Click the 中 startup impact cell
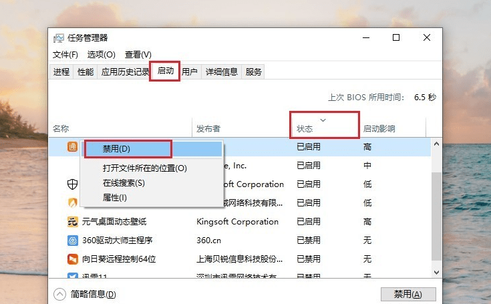The height and width of the screenshot is (304, 491). pos(367,165)
